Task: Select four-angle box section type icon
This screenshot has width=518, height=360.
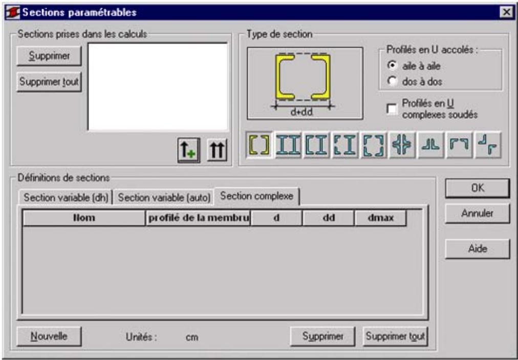Action: tap(374, 145)
